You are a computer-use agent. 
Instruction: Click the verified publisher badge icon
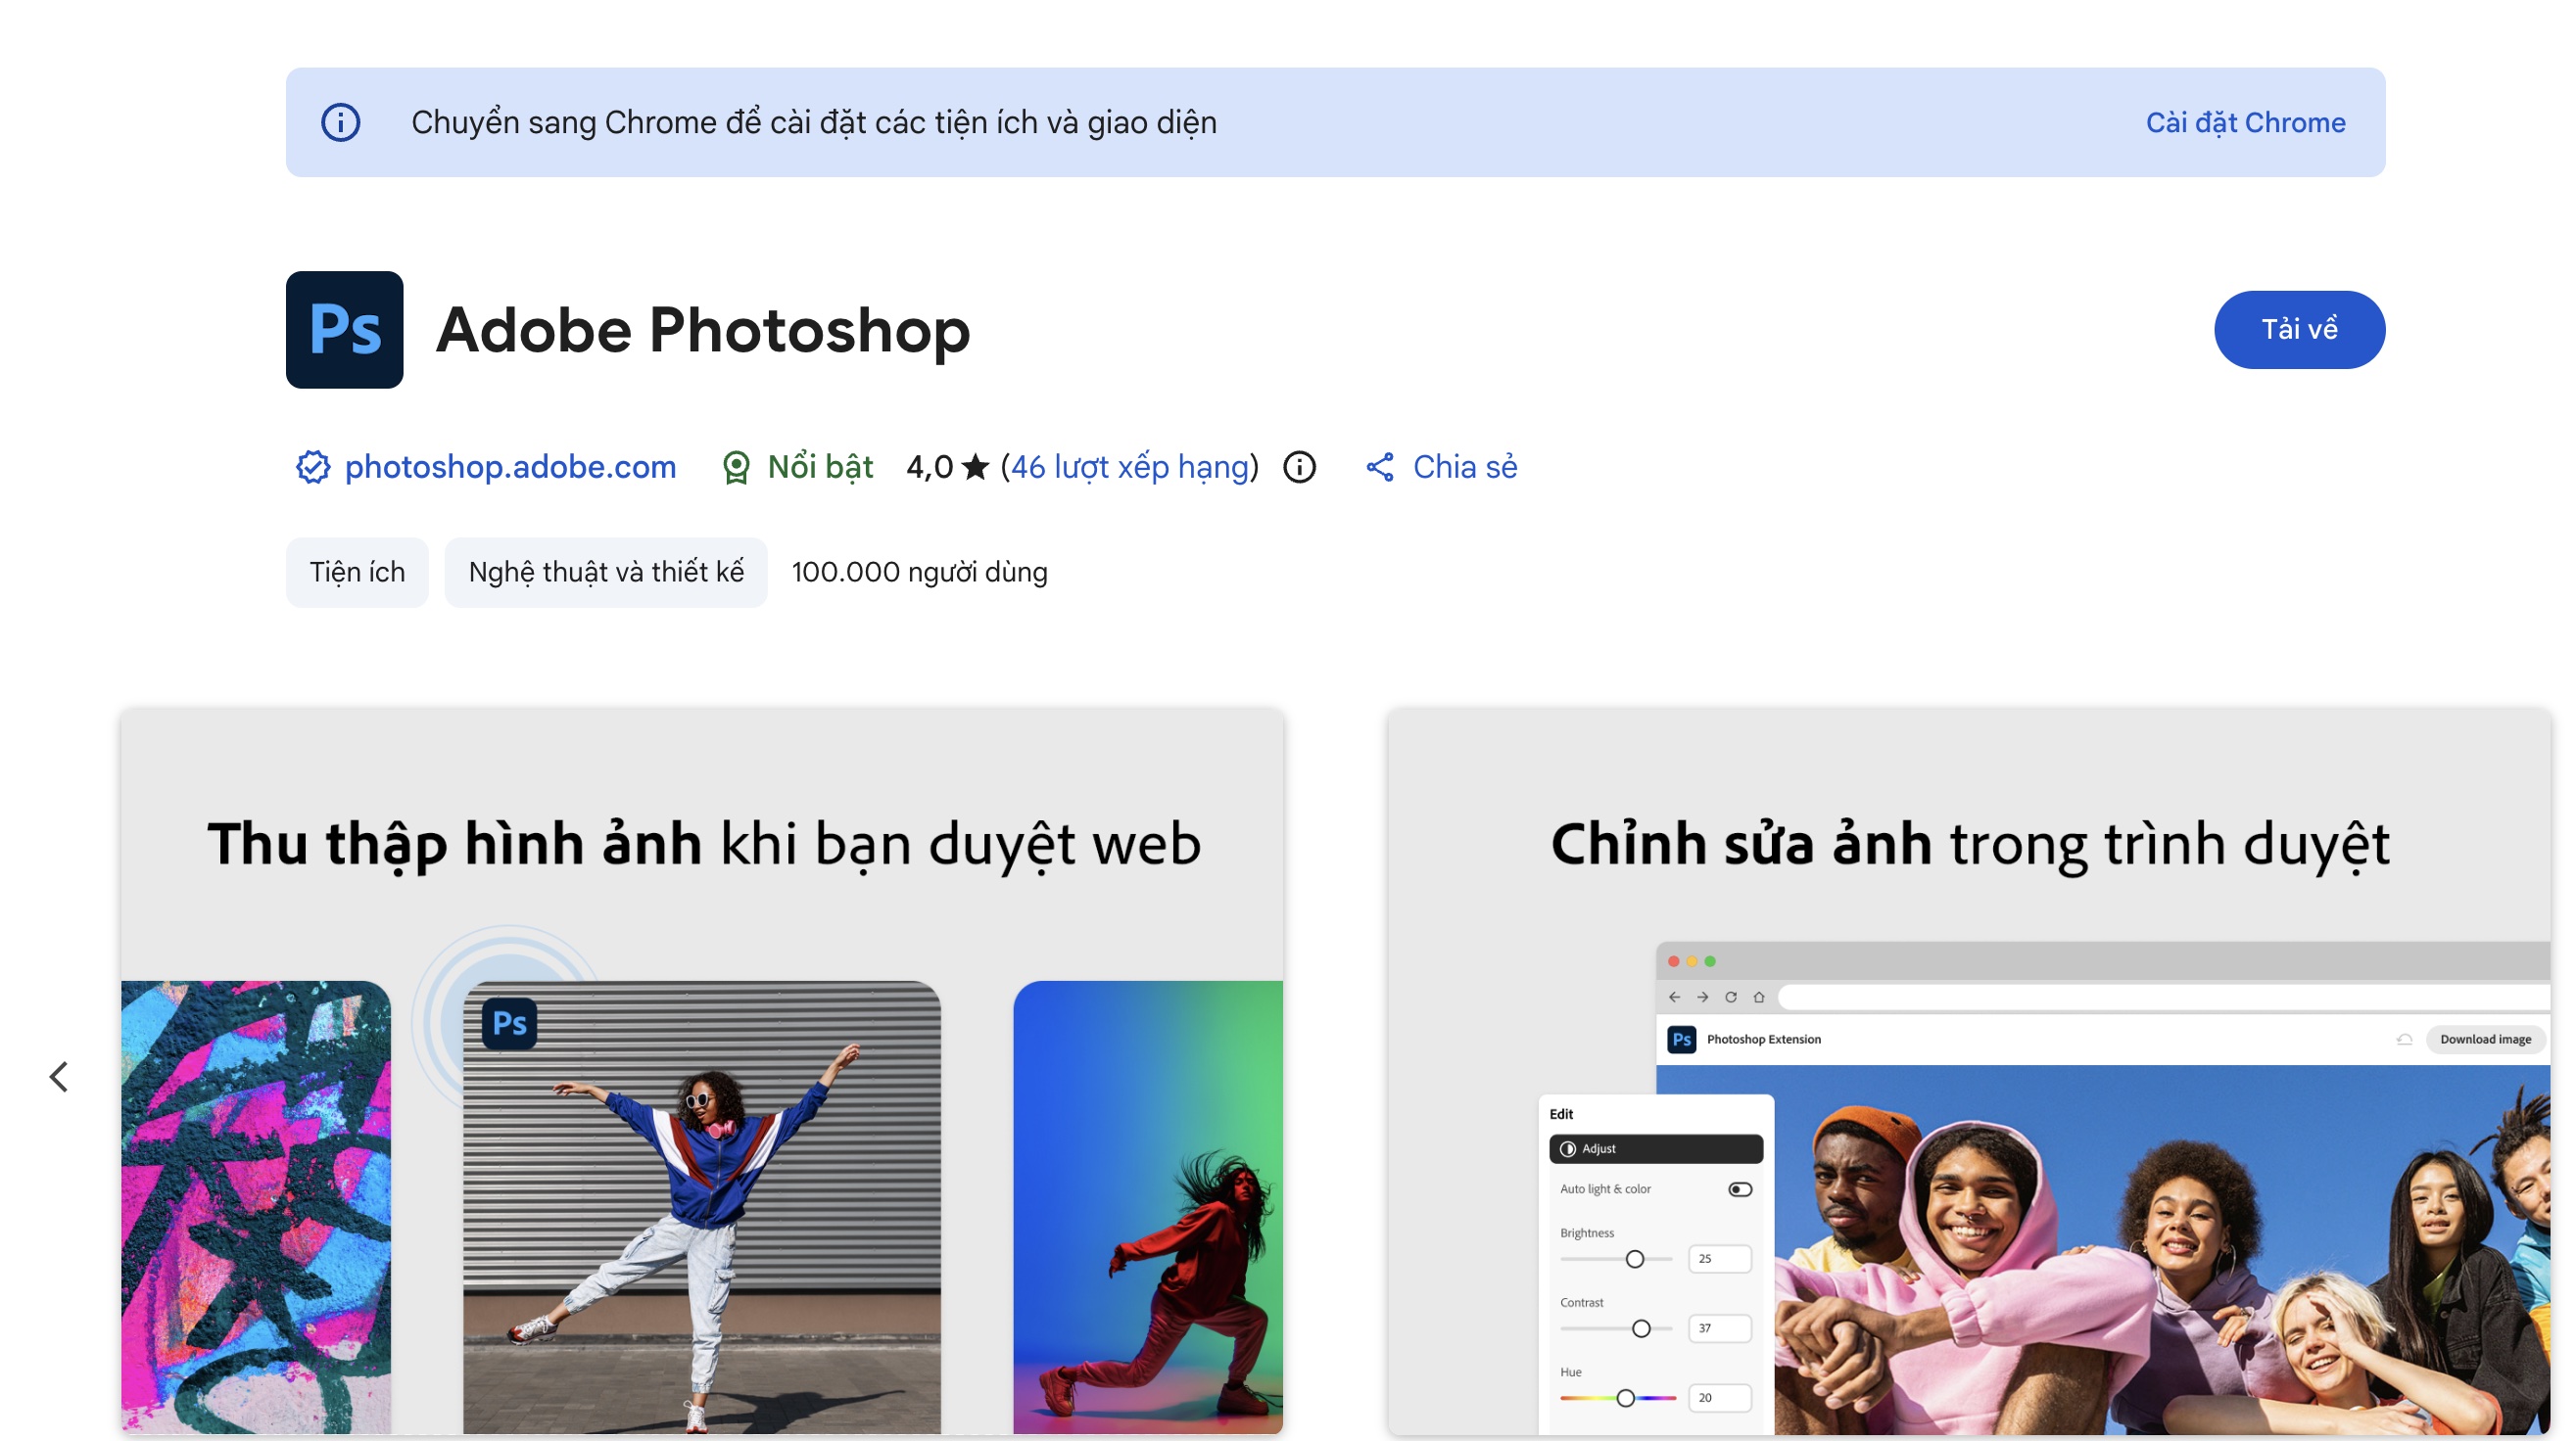click(312, 467)
